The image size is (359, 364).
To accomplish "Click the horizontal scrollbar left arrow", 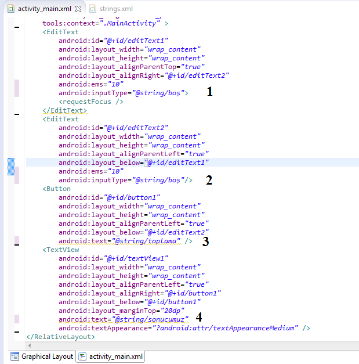I will point(30,345).
